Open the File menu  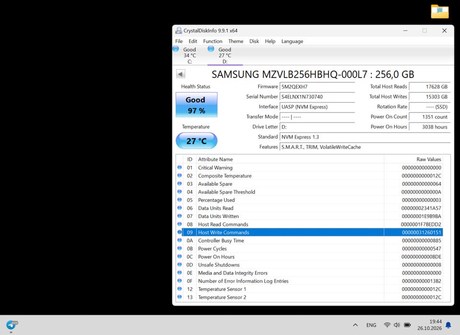(x=179, y=41)
